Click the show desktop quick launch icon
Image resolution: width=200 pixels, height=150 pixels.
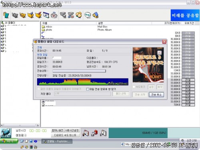[22, 141]
